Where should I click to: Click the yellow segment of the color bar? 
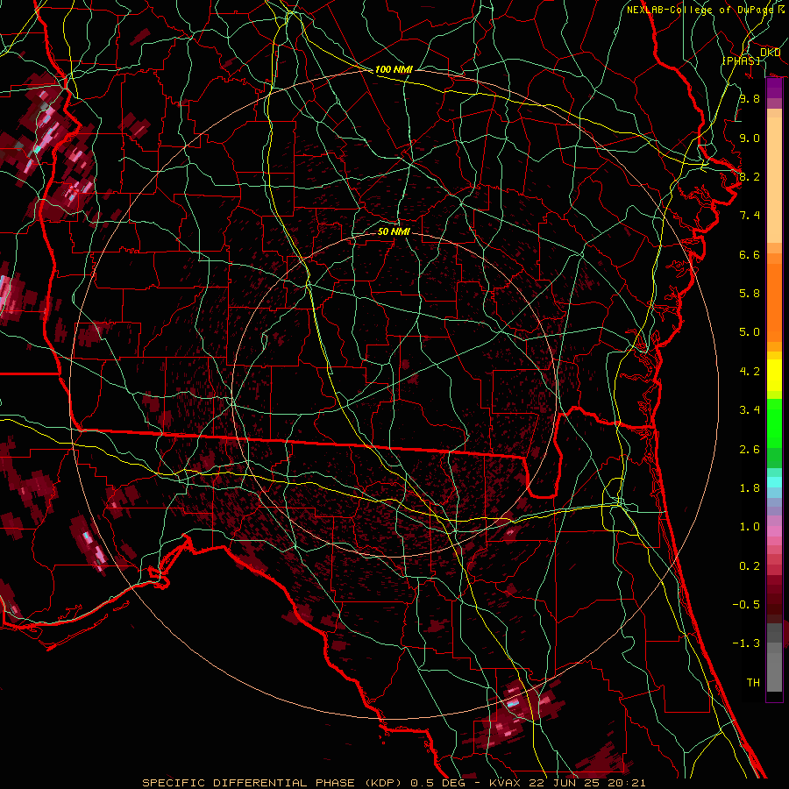click(774, 375)
